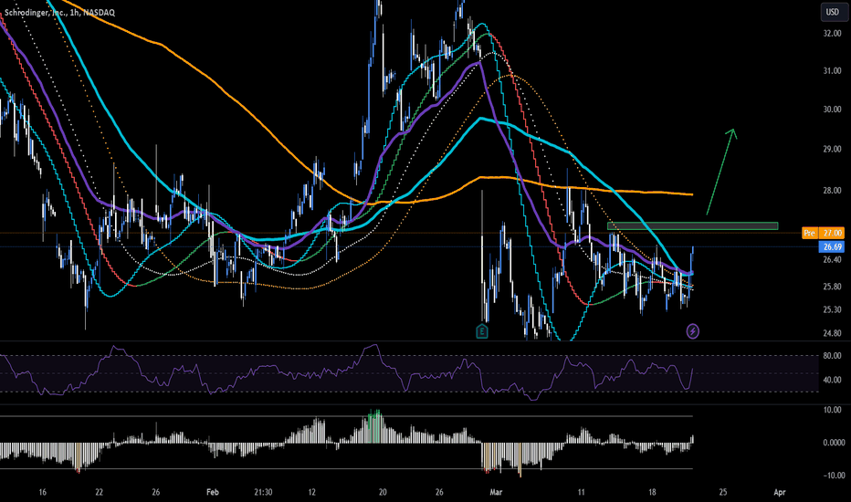Click the 'Pre' pre-market label

coord(809,233)
